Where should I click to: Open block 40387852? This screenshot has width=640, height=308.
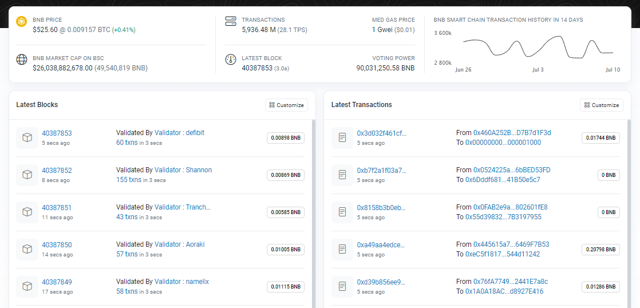(57, 170)
